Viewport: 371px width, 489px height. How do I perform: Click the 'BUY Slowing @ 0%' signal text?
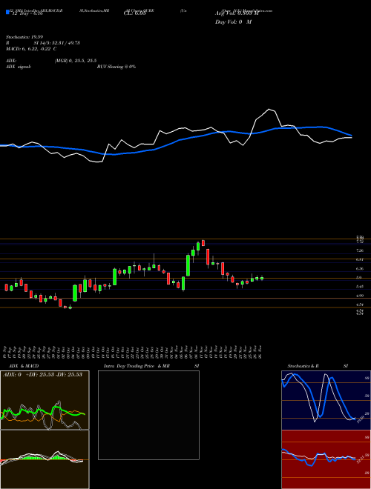(x=116, y=67)
